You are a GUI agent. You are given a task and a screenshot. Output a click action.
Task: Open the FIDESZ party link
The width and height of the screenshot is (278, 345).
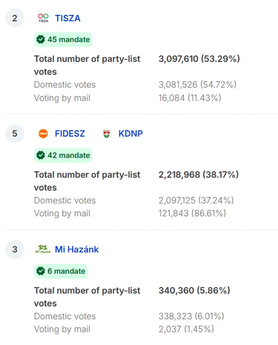pos(69,133)
